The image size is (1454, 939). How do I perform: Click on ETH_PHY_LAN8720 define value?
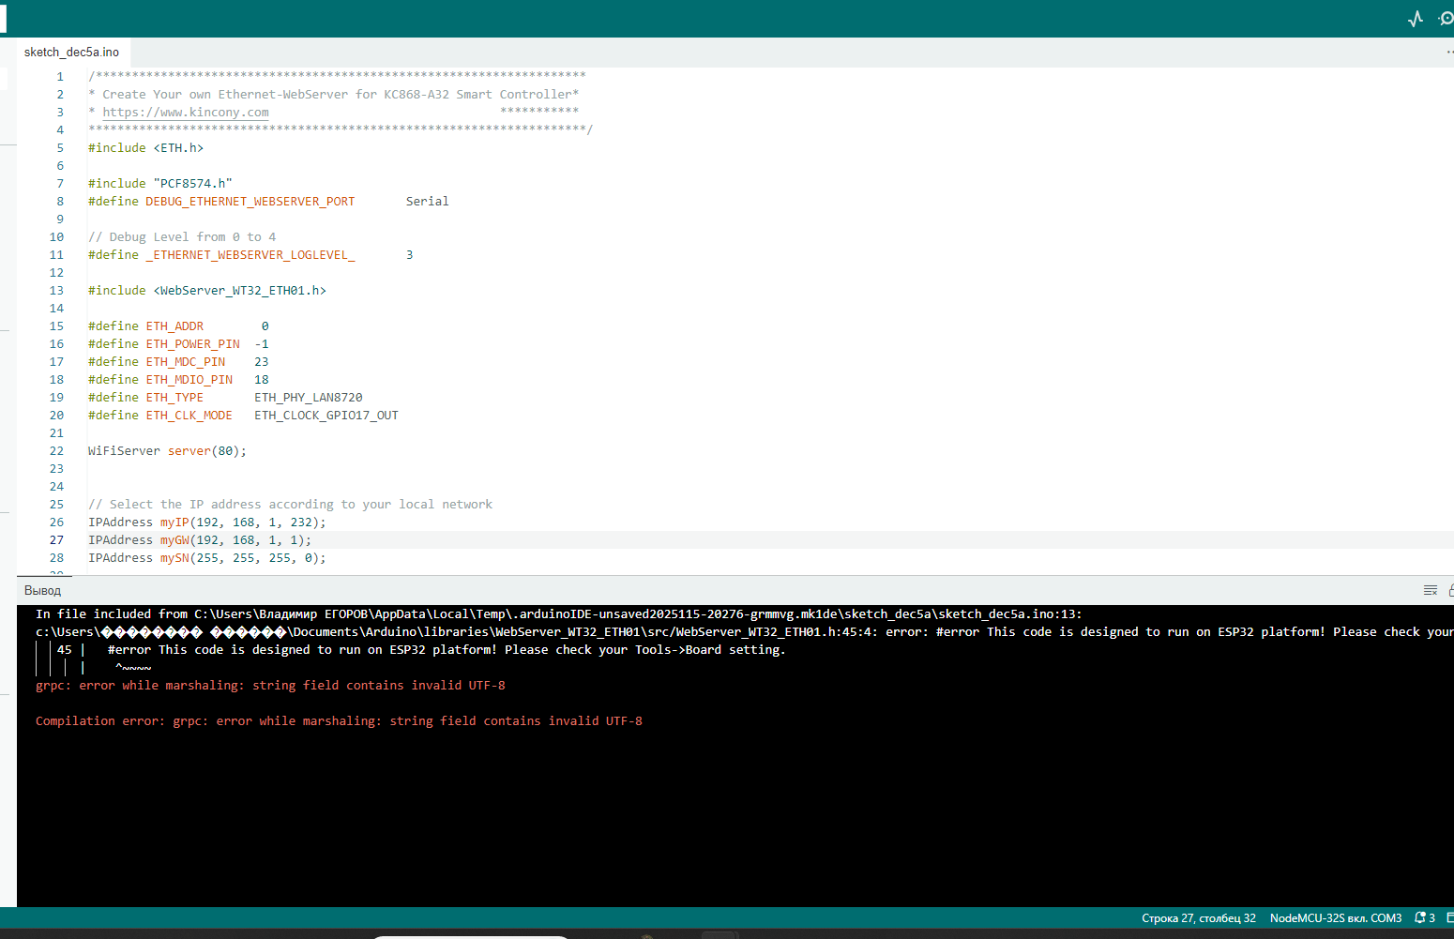tap(308, 398)
